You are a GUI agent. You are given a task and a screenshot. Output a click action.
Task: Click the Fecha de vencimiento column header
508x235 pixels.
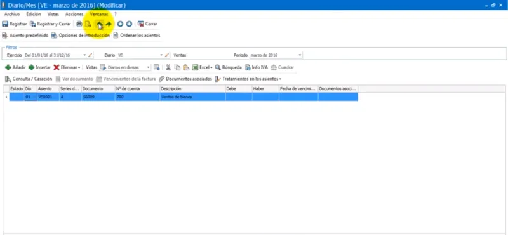[298, 88]
